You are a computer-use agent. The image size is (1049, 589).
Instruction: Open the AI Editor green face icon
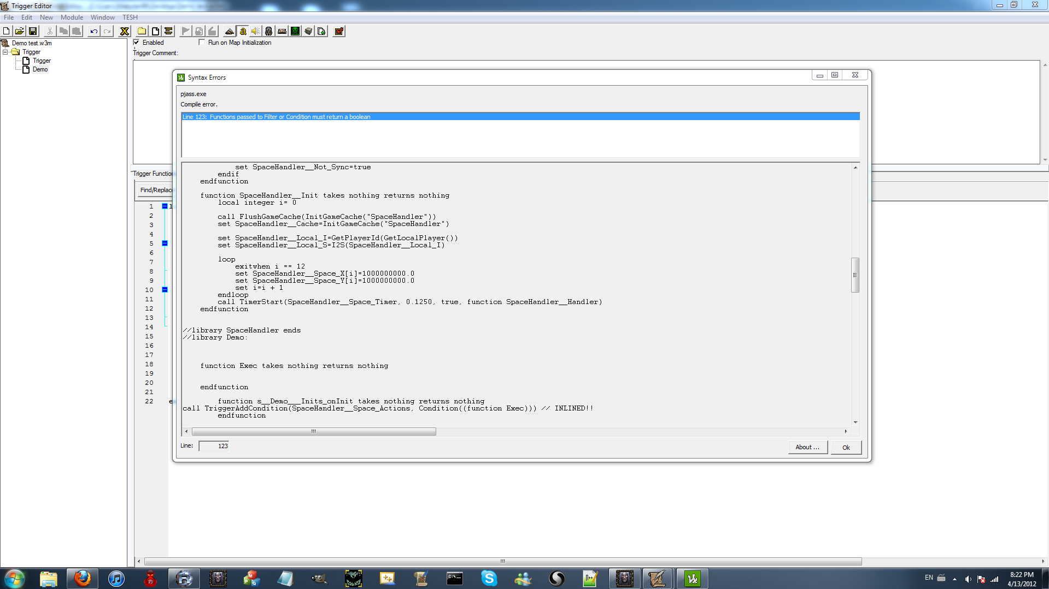coord(295,31)
